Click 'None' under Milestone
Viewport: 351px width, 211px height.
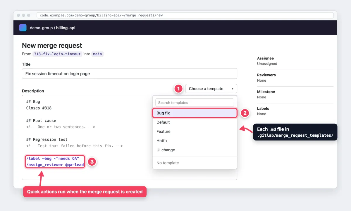pos(261,97)
